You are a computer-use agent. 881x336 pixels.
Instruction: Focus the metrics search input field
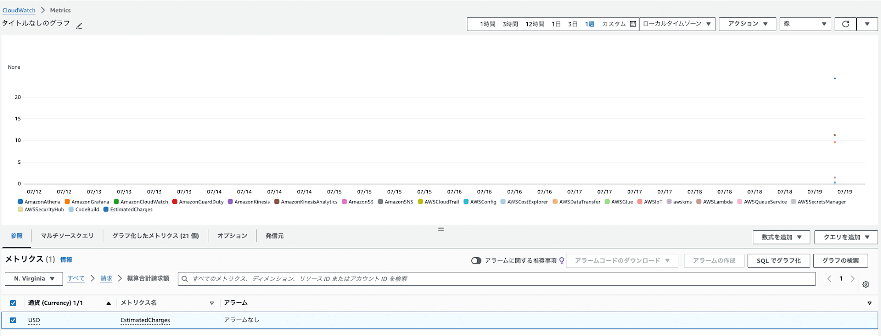pos(497,279)
